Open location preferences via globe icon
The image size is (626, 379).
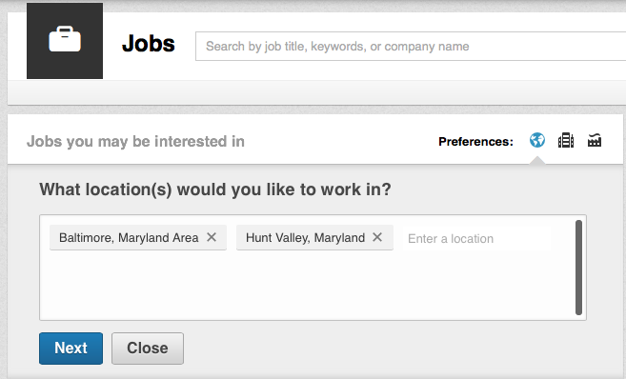click(x=537, y=140)
